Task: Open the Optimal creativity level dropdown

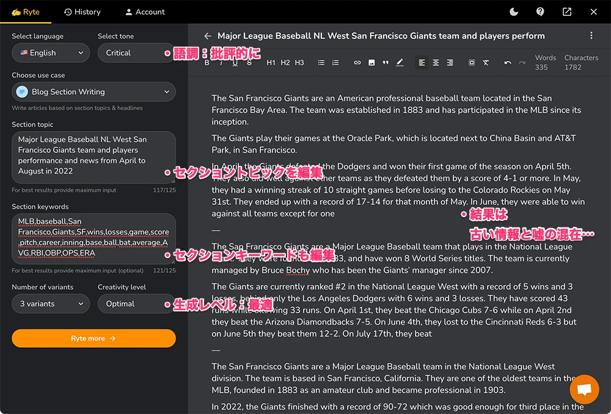Action: click(136, 304)
